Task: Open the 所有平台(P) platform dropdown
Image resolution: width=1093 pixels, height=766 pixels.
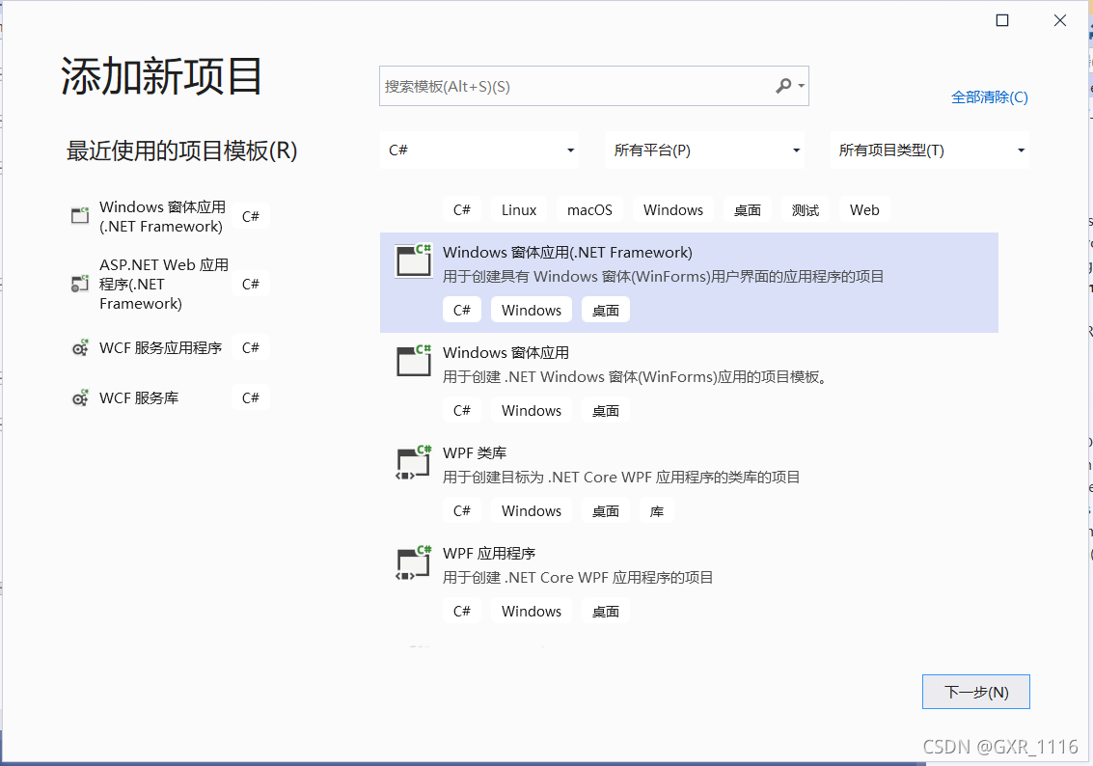Action: 705,150
